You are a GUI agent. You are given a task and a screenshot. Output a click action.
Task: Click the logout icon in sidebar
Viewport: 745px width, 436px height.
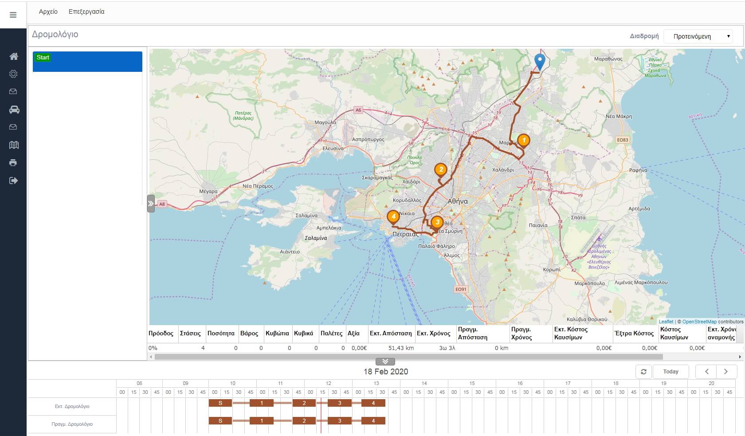coord(13,181)
